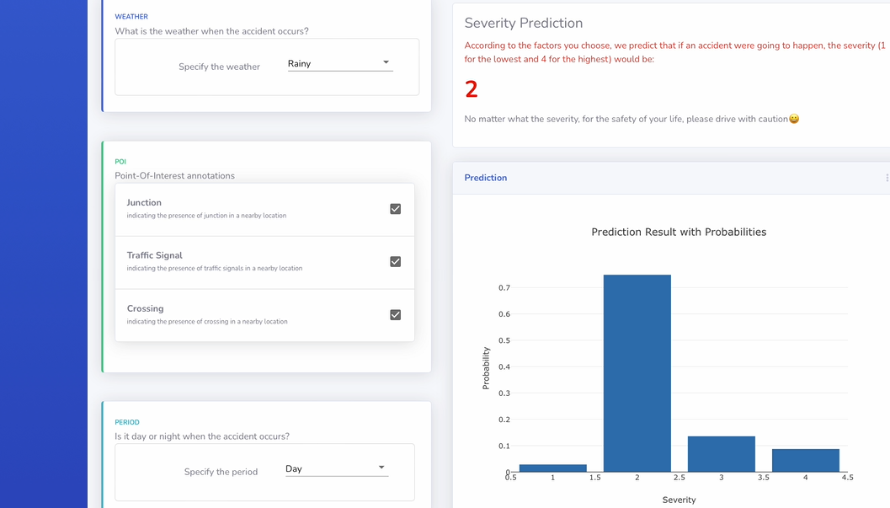The width and height of the screenshot is (890, 508).
Task: Click the blue left sidebar
Action: [x=44, y=253]
